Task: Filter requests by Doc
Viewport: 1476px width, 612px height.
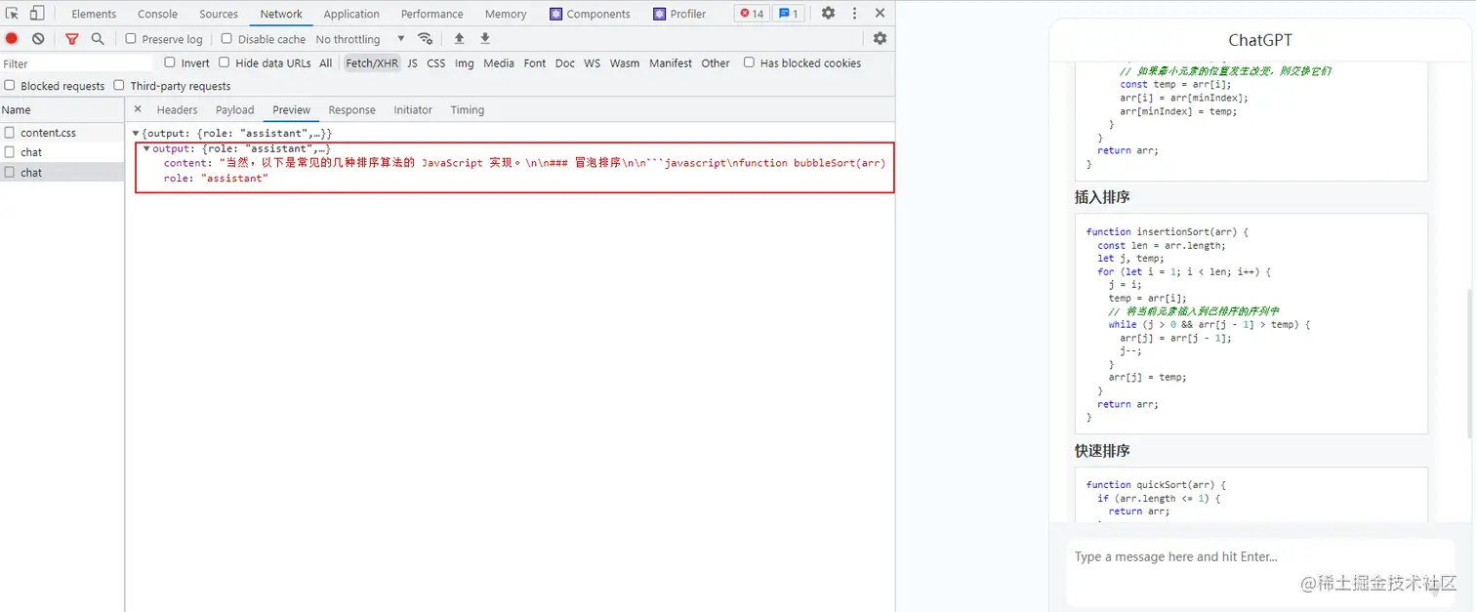Action: click(x=565, y=62)
